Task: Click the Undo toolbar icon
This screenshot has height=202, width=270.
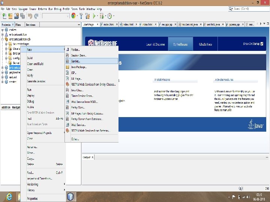Action: (x=30, y=16)
